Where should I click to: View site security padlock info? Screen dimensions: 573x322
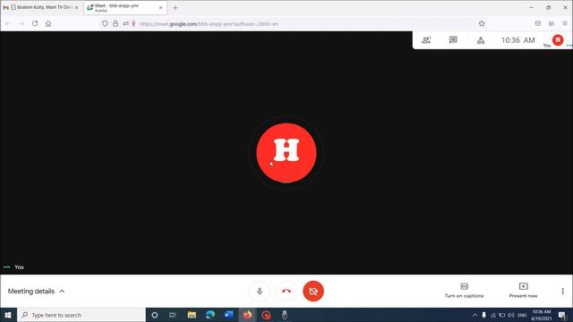[115, 24]
